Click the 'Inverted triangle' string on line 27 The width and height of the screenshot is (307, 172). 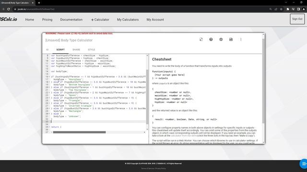click(81, 106)
